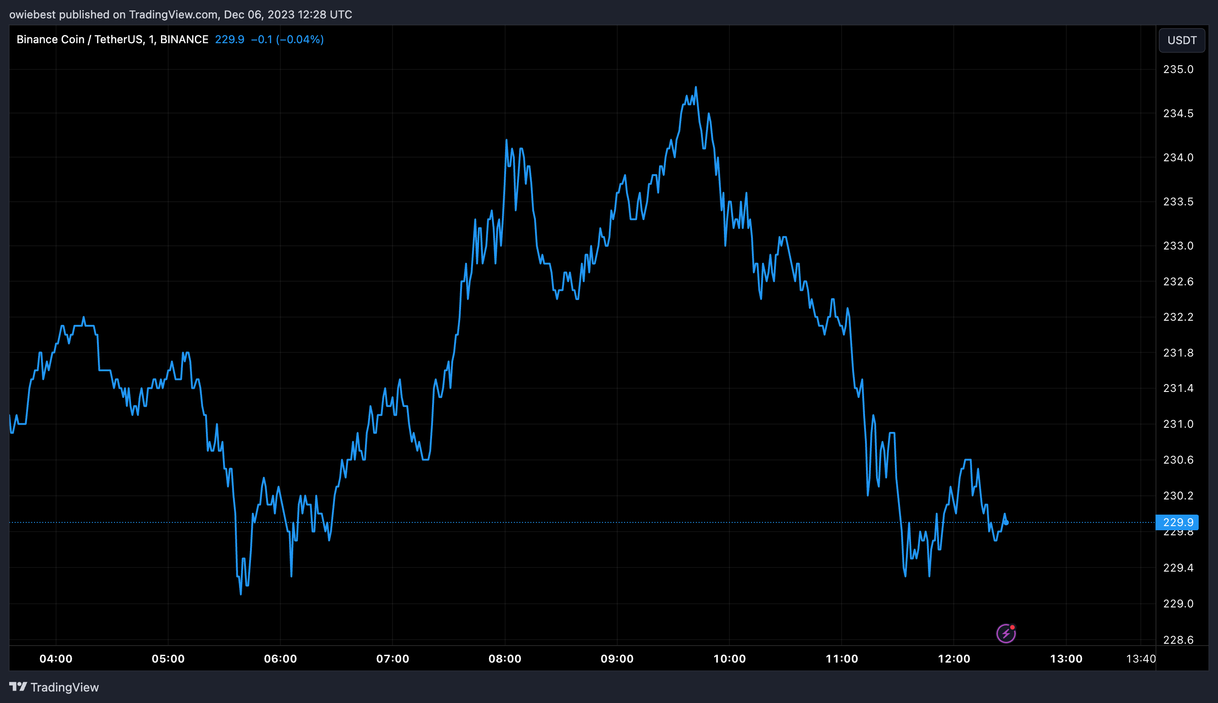
Task: Click the last data point dot on the line
Action: (x=1007, y=522)
